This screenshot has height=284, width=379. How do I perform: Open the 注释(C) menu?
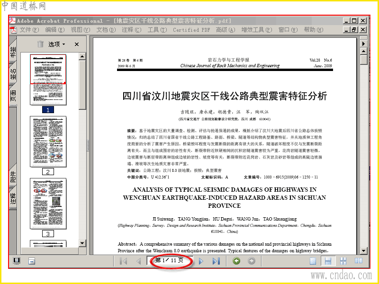click(132, 30)
